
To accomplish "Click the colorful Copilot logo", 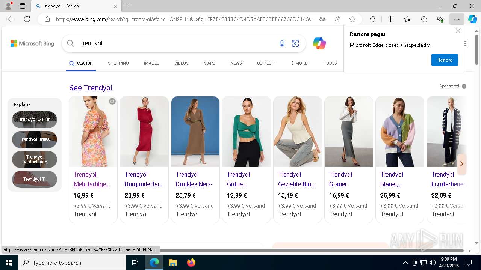I will (319, 43).
